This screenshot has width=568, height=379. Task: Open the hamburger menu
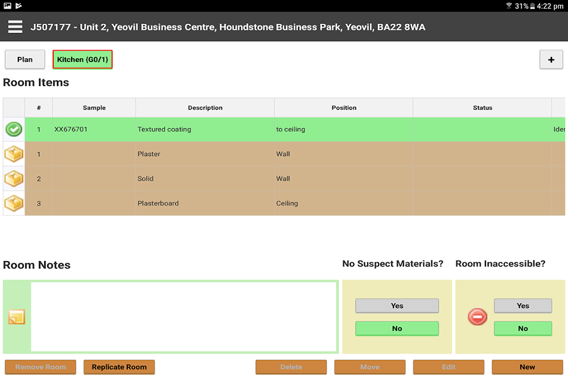click(15, 27)
